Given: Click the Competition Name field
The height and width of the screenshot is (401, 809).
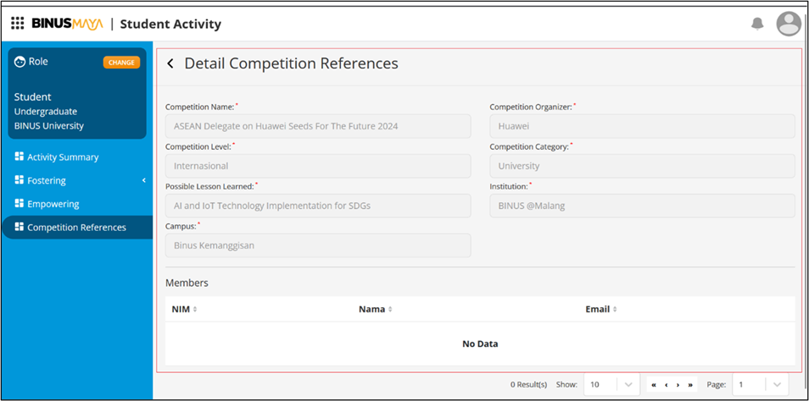Looking at the screenshot, I should 318,126.
